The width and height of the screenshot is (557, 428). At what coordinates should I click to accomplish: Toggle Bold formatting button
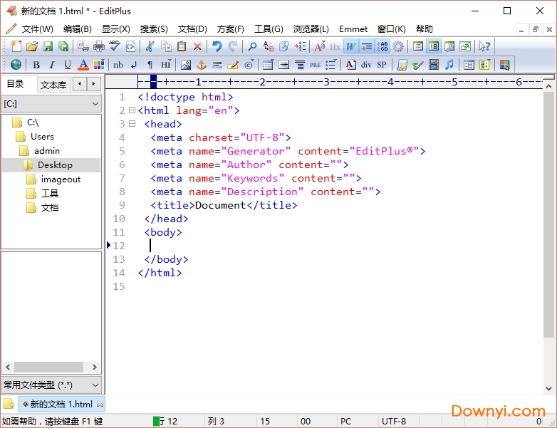coord(36,65)
